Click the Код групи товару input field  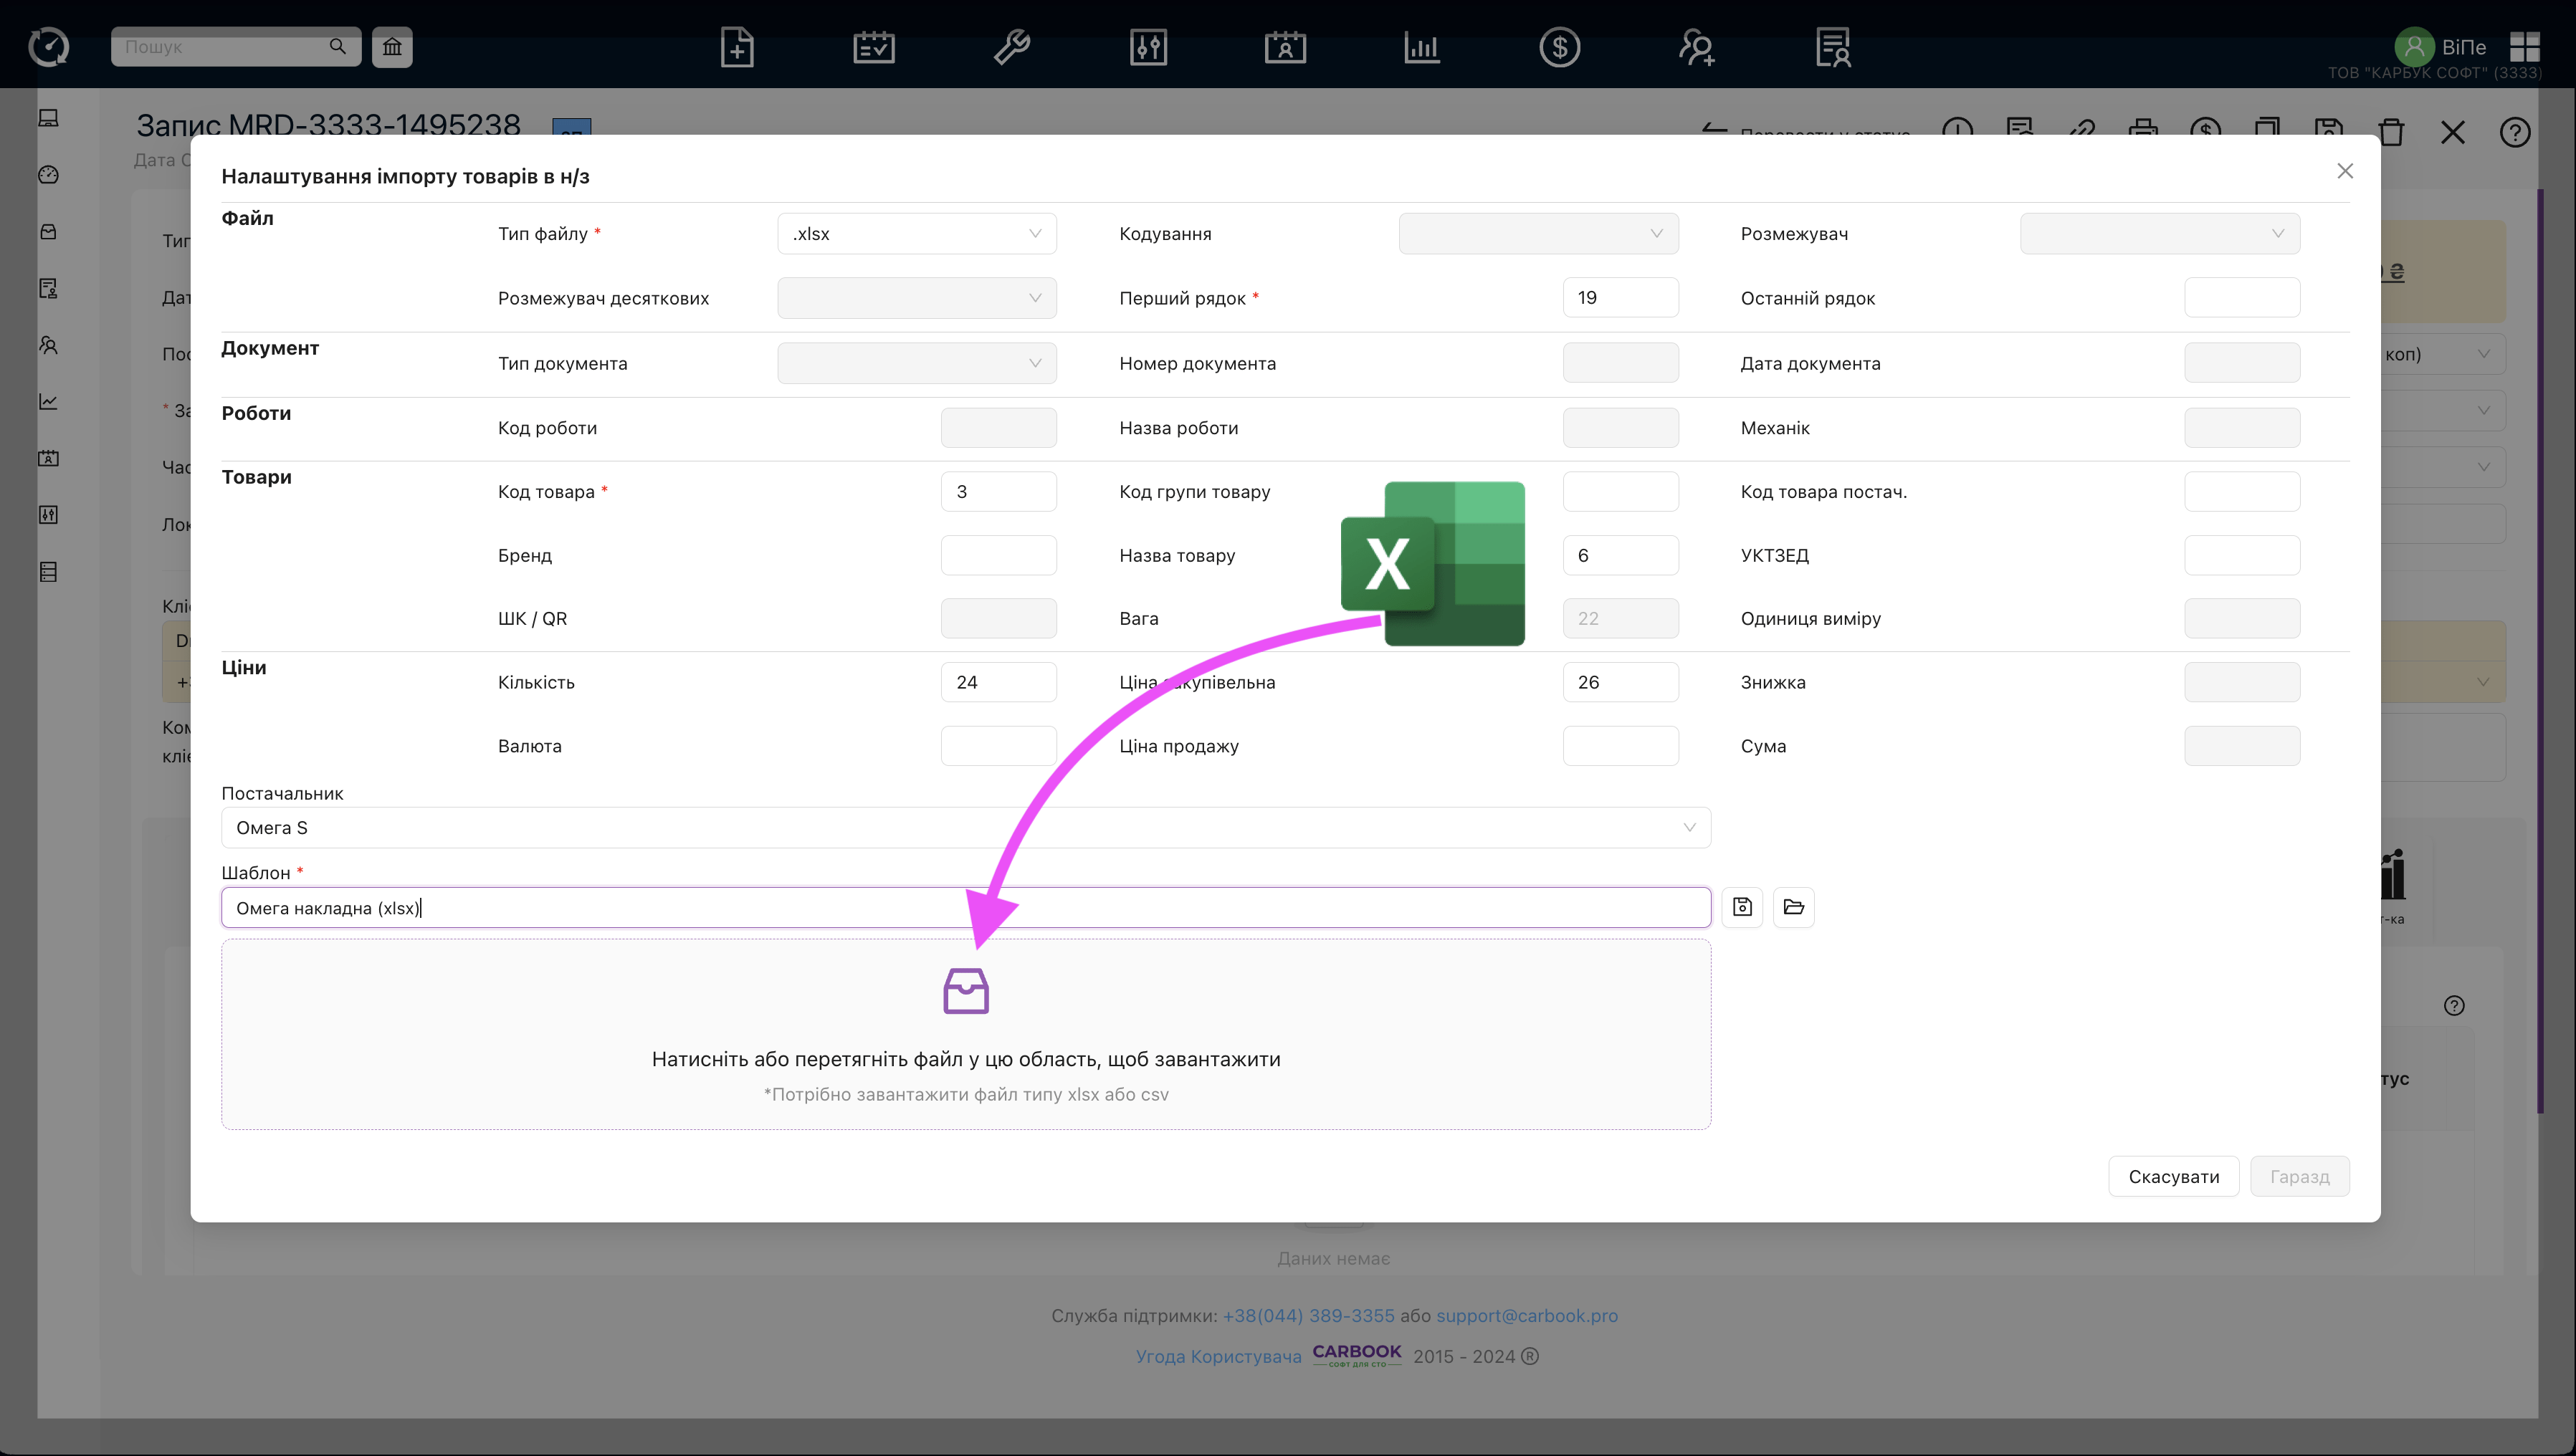(x=1620, y=491)
